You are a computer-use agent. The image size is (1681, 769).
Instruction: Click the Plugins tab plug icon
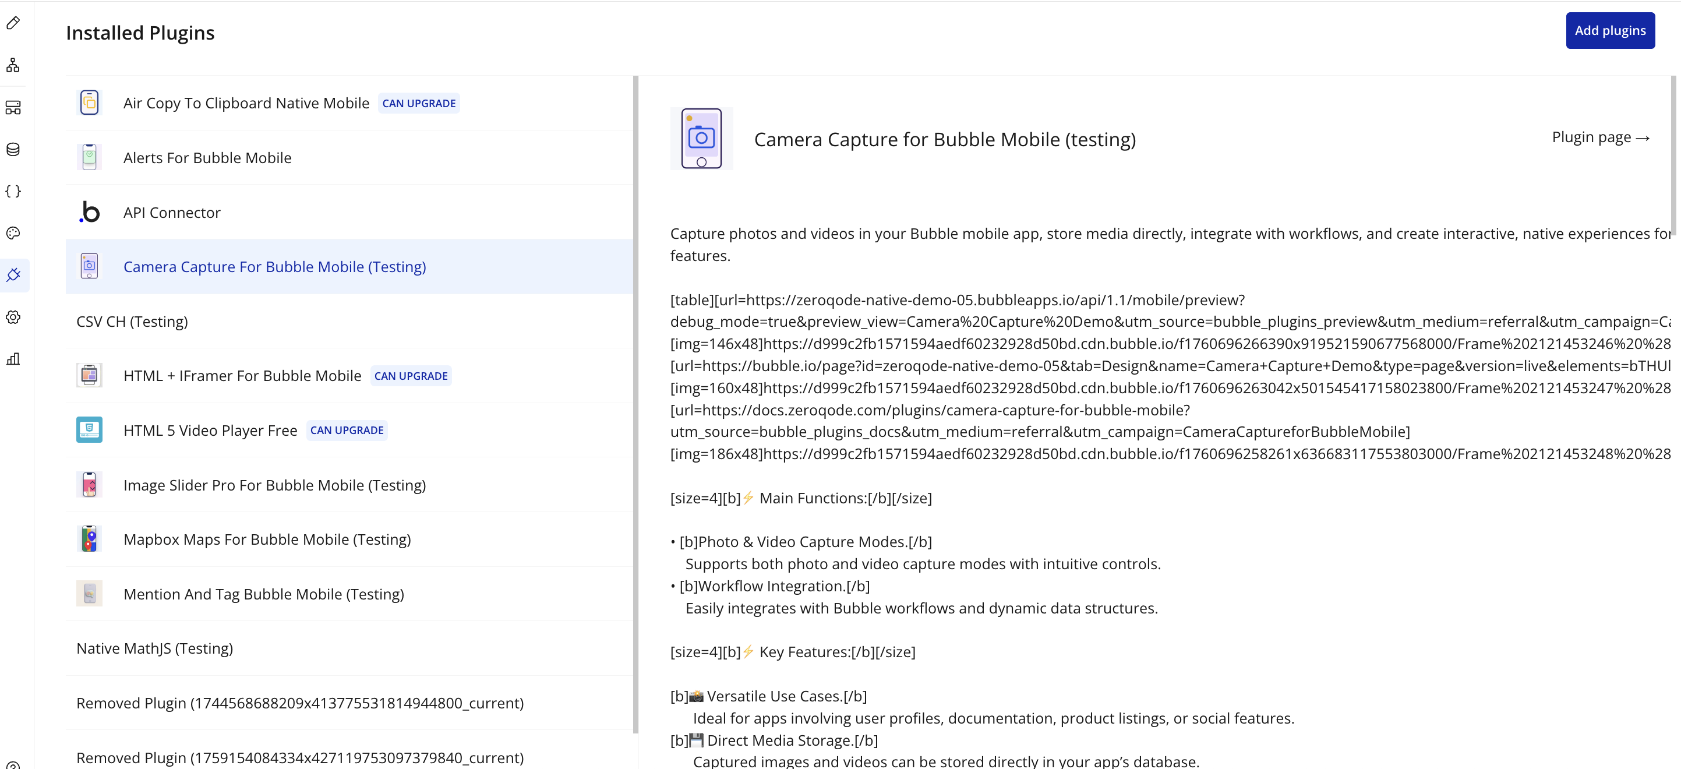pyautogui.click(x=13, y=275)
